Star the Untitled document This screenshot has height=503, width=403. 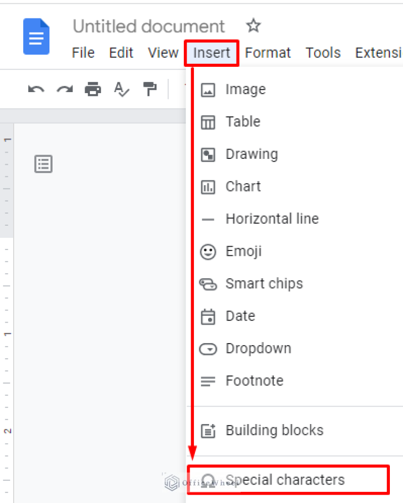point(253,25)
